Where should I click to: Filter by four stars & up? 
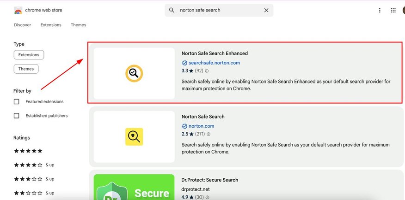pos(34,165)
